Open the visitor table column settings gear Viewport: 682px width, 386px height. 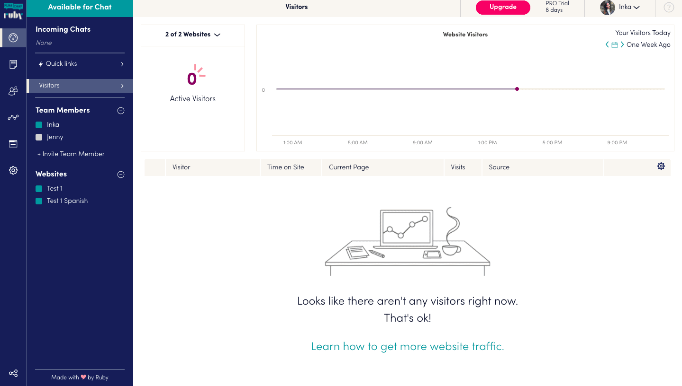tap(661, 166)
